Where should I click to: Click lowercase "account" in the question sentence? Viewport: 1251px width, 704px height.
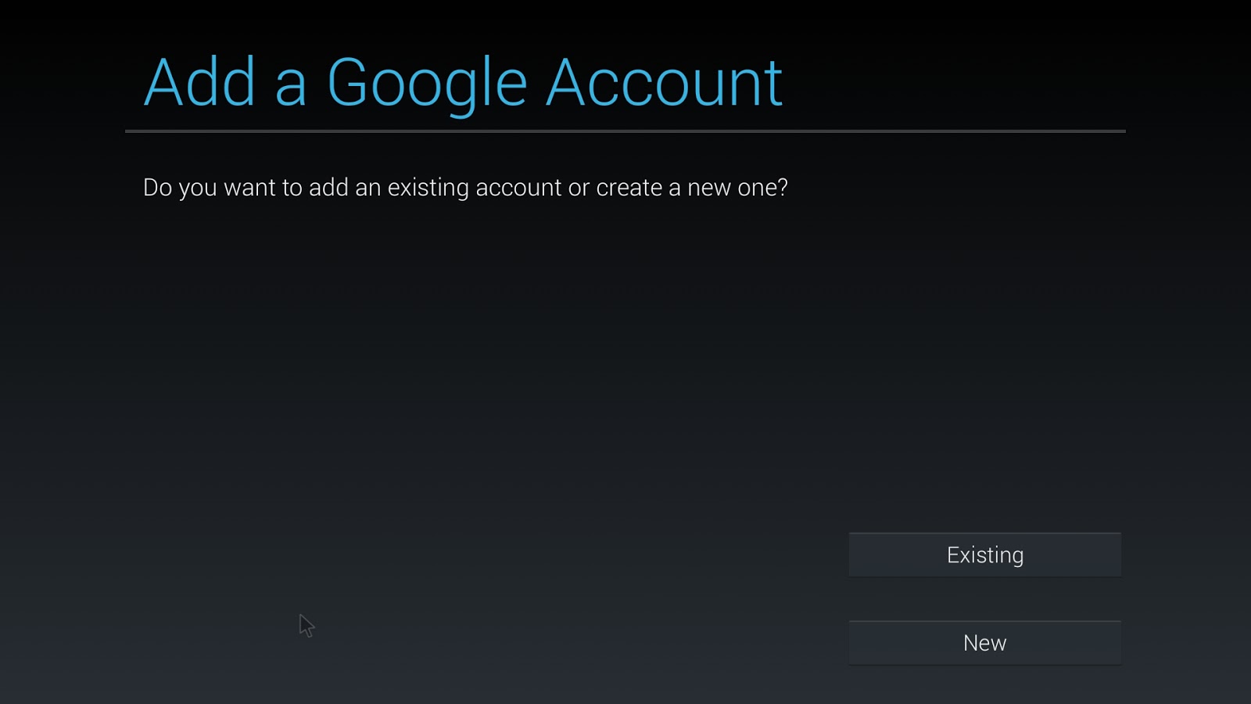pyautogui.click(x=518, y=188)
